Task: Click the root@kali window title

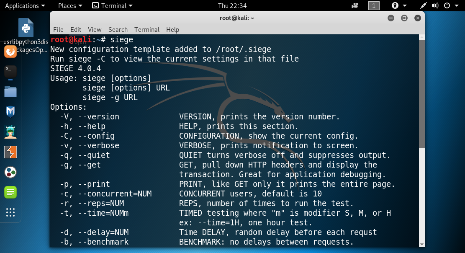Action: click(236, 18)
